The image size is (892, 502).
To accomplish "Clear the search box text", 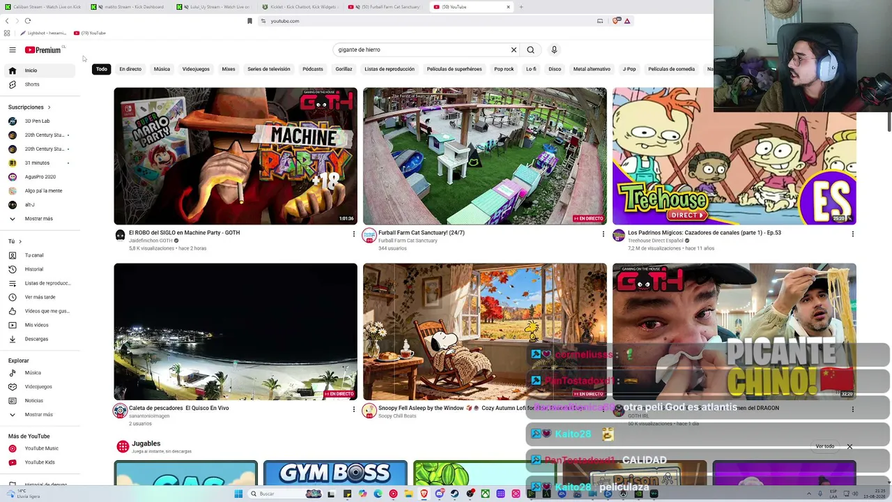I will point(514,50).
